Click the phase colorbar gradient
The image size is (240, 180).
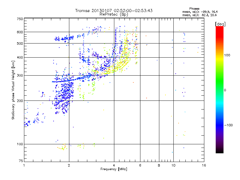pyautogui.click(x=220, y=90)
